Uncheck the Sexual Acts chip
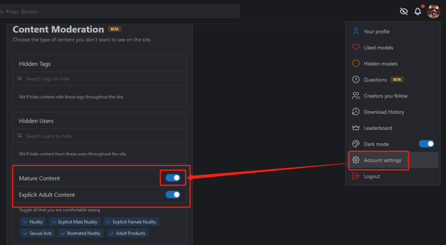The height and width of the screenshot is (245, 446). pos(38,233)
